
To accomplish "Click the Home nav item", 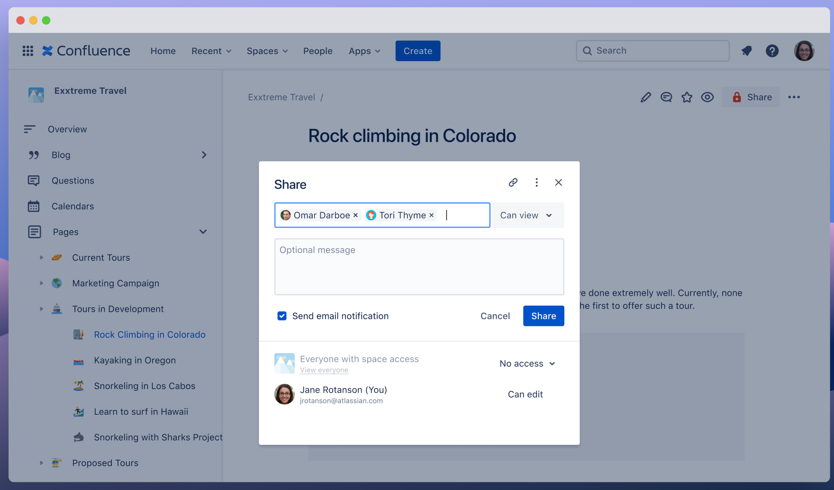I will click(x=163, y=51).
